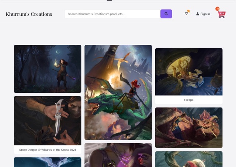Click the wishlist notification badge
The image size is (236, 167).
point(188,11)
